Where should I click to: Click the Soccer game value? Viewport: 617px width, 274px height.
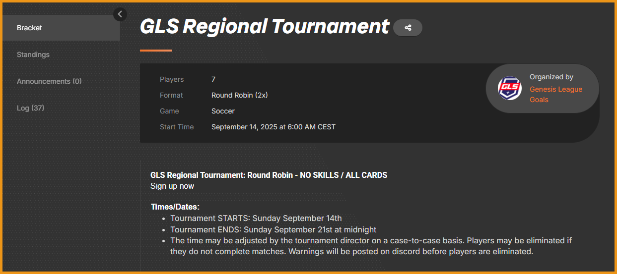point(223,111)
